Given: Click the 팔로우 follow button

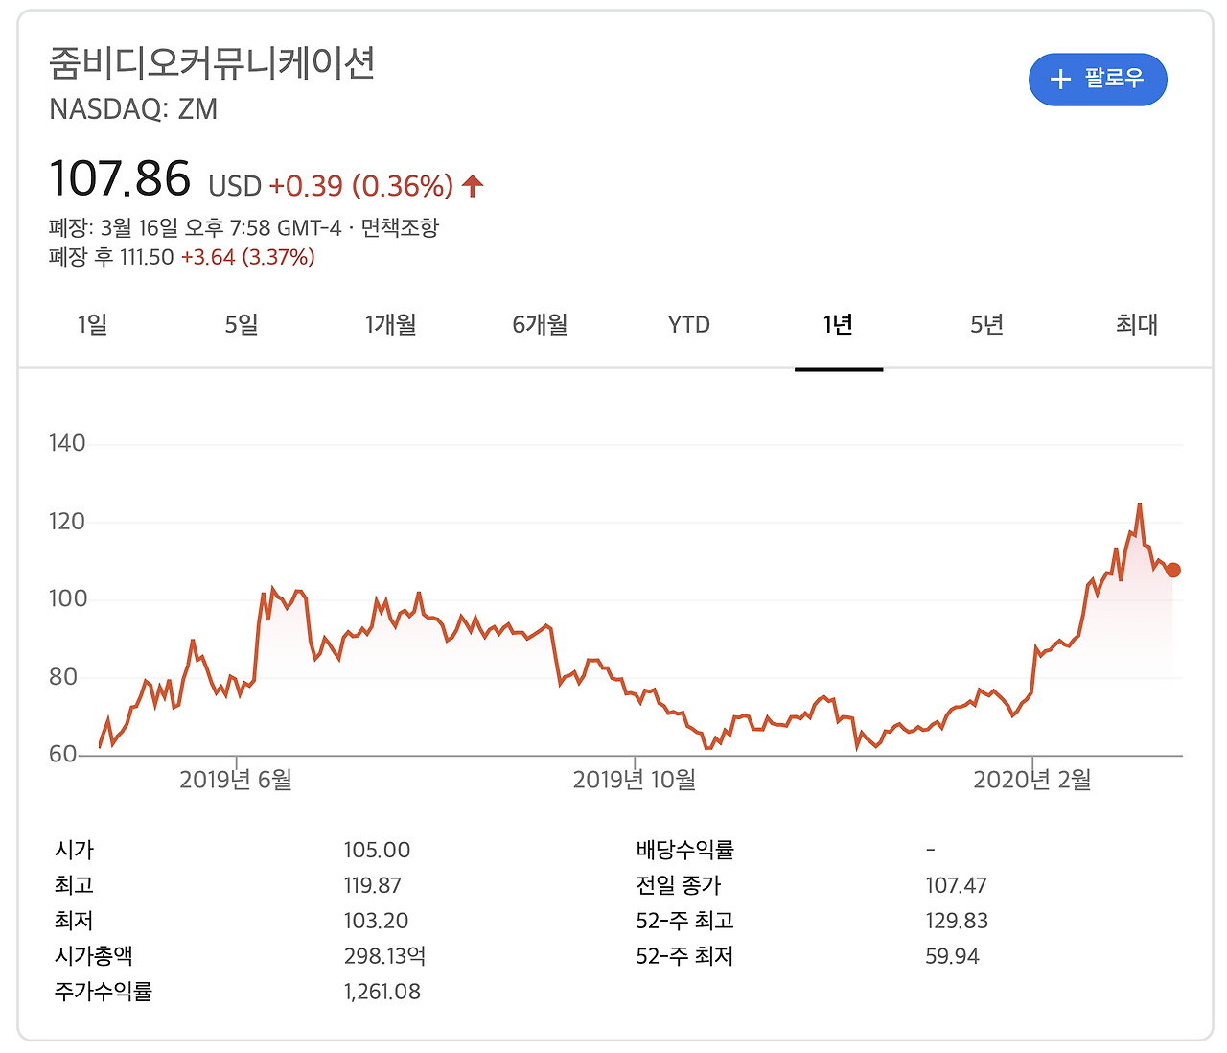Looking at the screenshot, I should coord(1098,80).
